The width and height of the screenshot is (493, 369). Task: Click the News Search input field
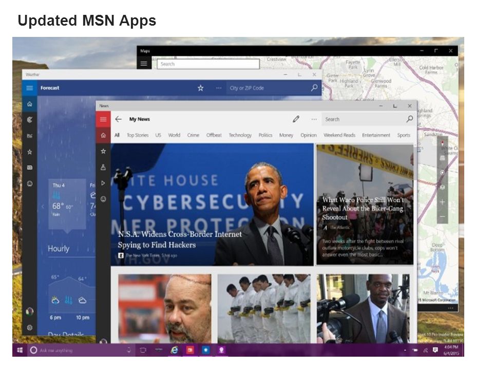click(363, 119)
